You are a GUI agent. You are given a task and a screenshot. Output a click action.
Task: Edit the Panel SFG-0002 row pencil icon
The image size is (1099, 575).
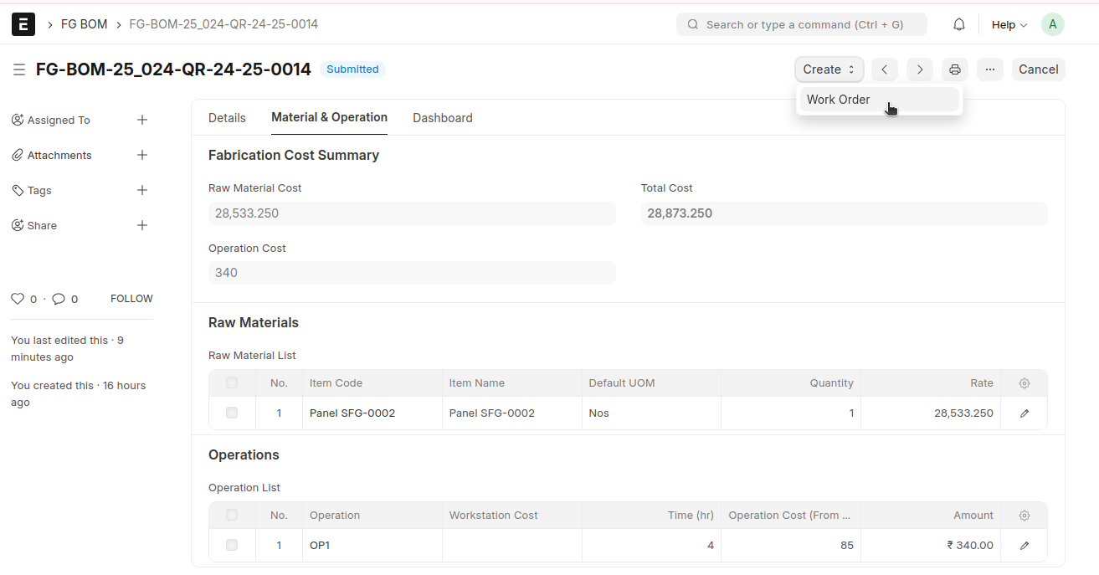[x=1024, y=413]
